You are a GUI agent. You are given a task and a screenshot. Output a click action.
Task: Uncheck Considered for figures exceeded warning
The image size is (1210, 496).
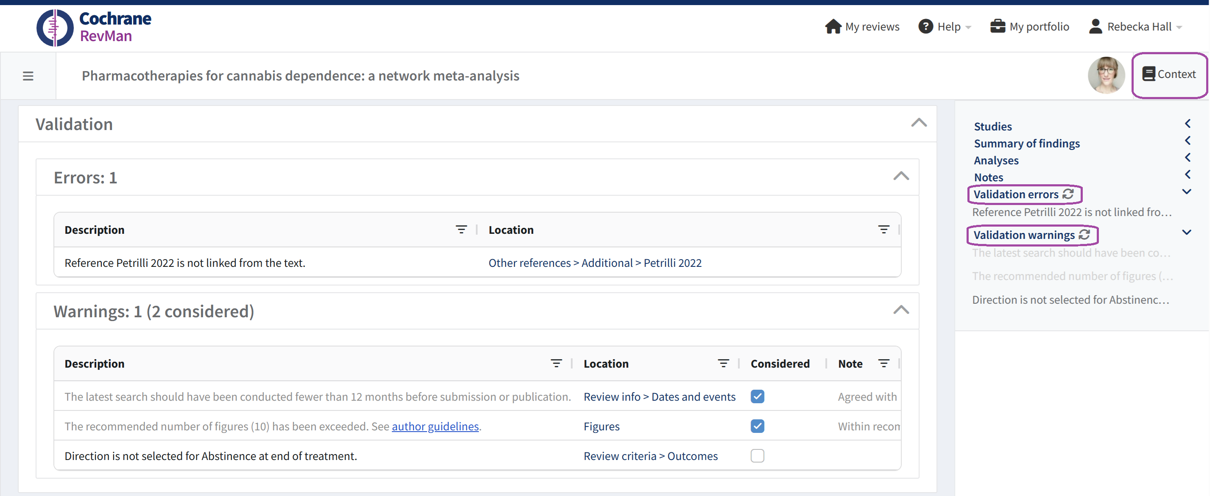pyautogui.click(x=757, y=426)
